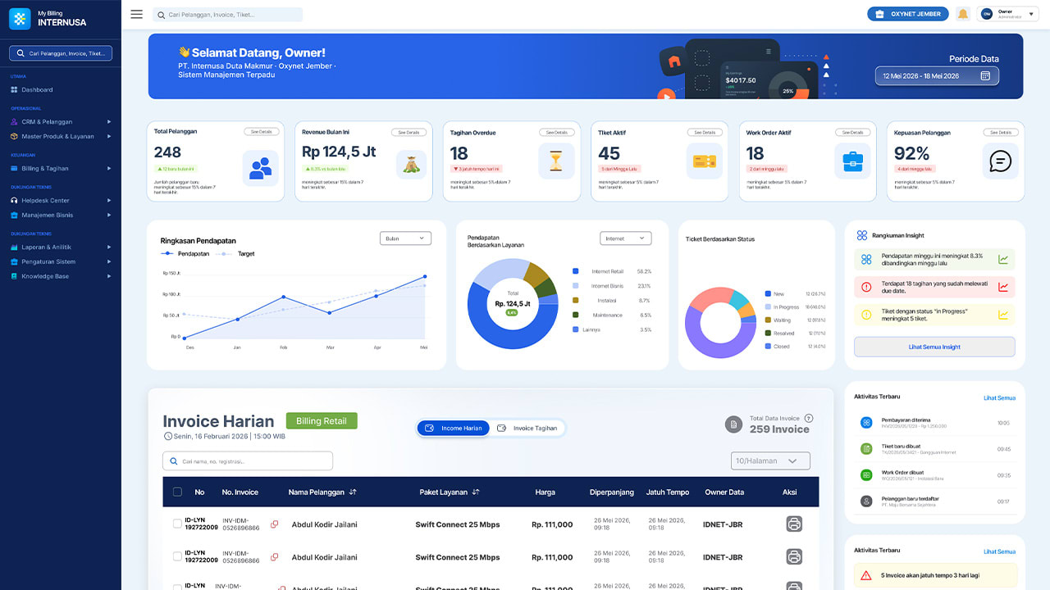Open Knowledge Base menu item
Image resolution: width=1050 pixels, height=590 pixels.
61,277
